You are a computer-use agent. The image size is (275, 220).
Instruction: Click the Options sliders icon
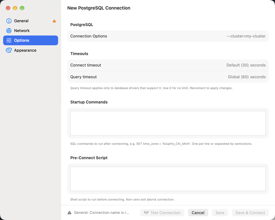pos(9,40)
